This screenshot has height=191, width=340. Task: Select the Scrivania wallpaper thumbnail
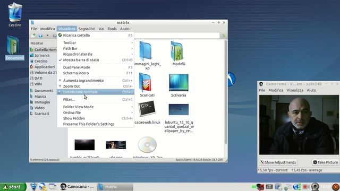pos(178,82)
